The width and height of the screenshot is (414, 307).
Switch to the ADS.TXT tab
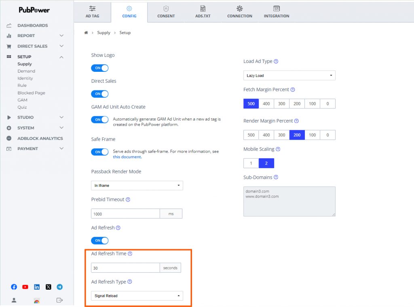(x=203, y=11)
